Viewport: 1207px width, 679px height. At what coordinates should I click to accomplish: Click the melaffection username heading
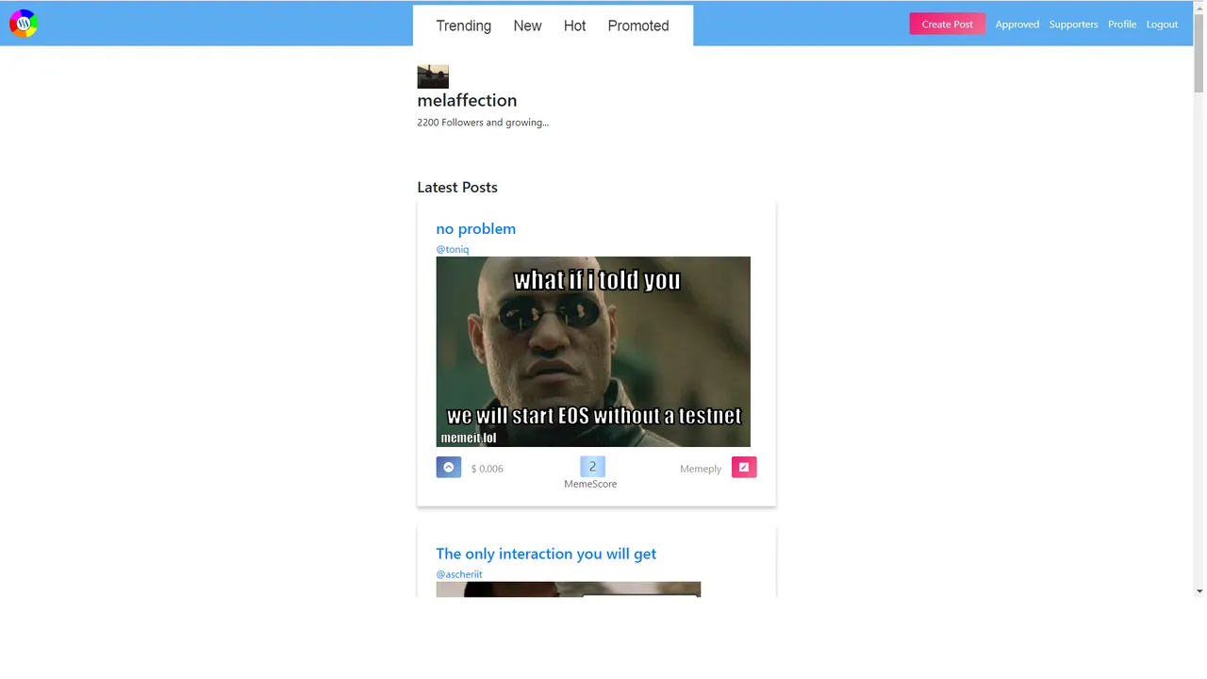pos(468,100)
